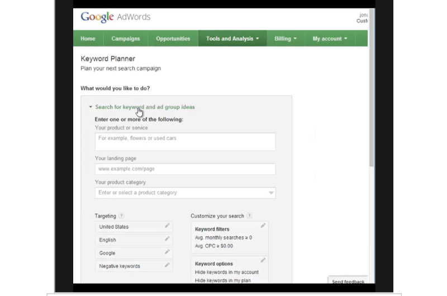The image size is (447, 296).
Task: Click the Keyword filters heading
Action: click(212, 229)
